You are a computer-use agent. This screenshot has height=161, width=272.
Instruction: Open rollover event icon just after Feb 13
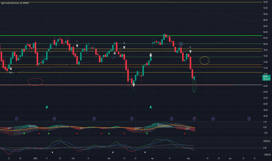tap(94, 119)
